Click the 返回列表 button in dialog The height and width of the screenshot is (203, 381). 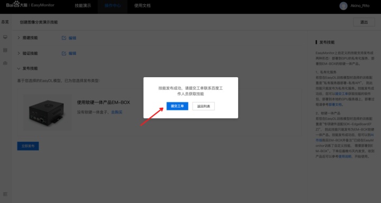coord(203,106)
